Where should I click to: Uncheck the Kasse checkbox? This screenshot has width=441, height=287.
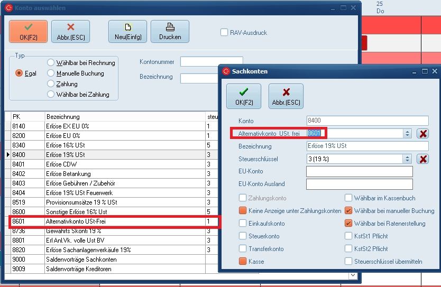(243, 262)
